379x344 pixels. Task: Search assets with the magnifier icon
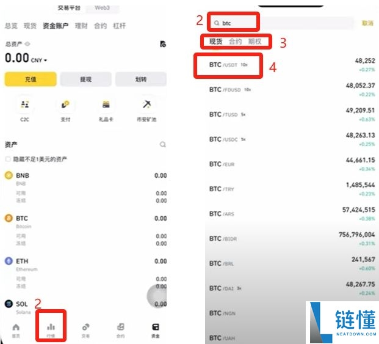pos(163,144)
